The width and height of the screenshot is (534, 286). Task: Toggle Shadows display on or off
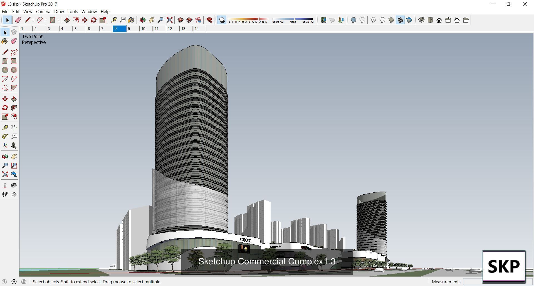coord(222,20)
